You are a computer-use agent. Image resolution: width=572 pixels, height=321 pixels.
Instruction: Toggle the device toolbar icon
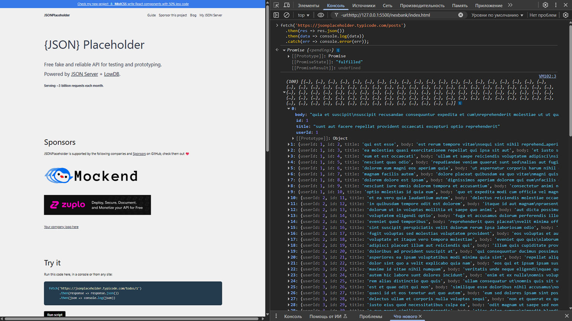tap(287, 5)
